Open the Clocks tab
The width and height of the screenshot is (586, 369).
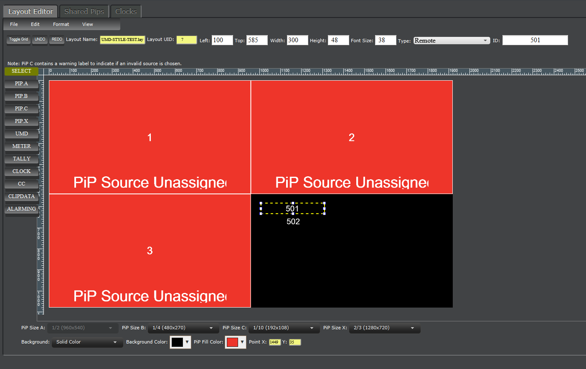point(126,11)
